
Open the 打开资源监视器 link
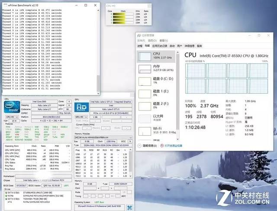(x=173, y=146)
